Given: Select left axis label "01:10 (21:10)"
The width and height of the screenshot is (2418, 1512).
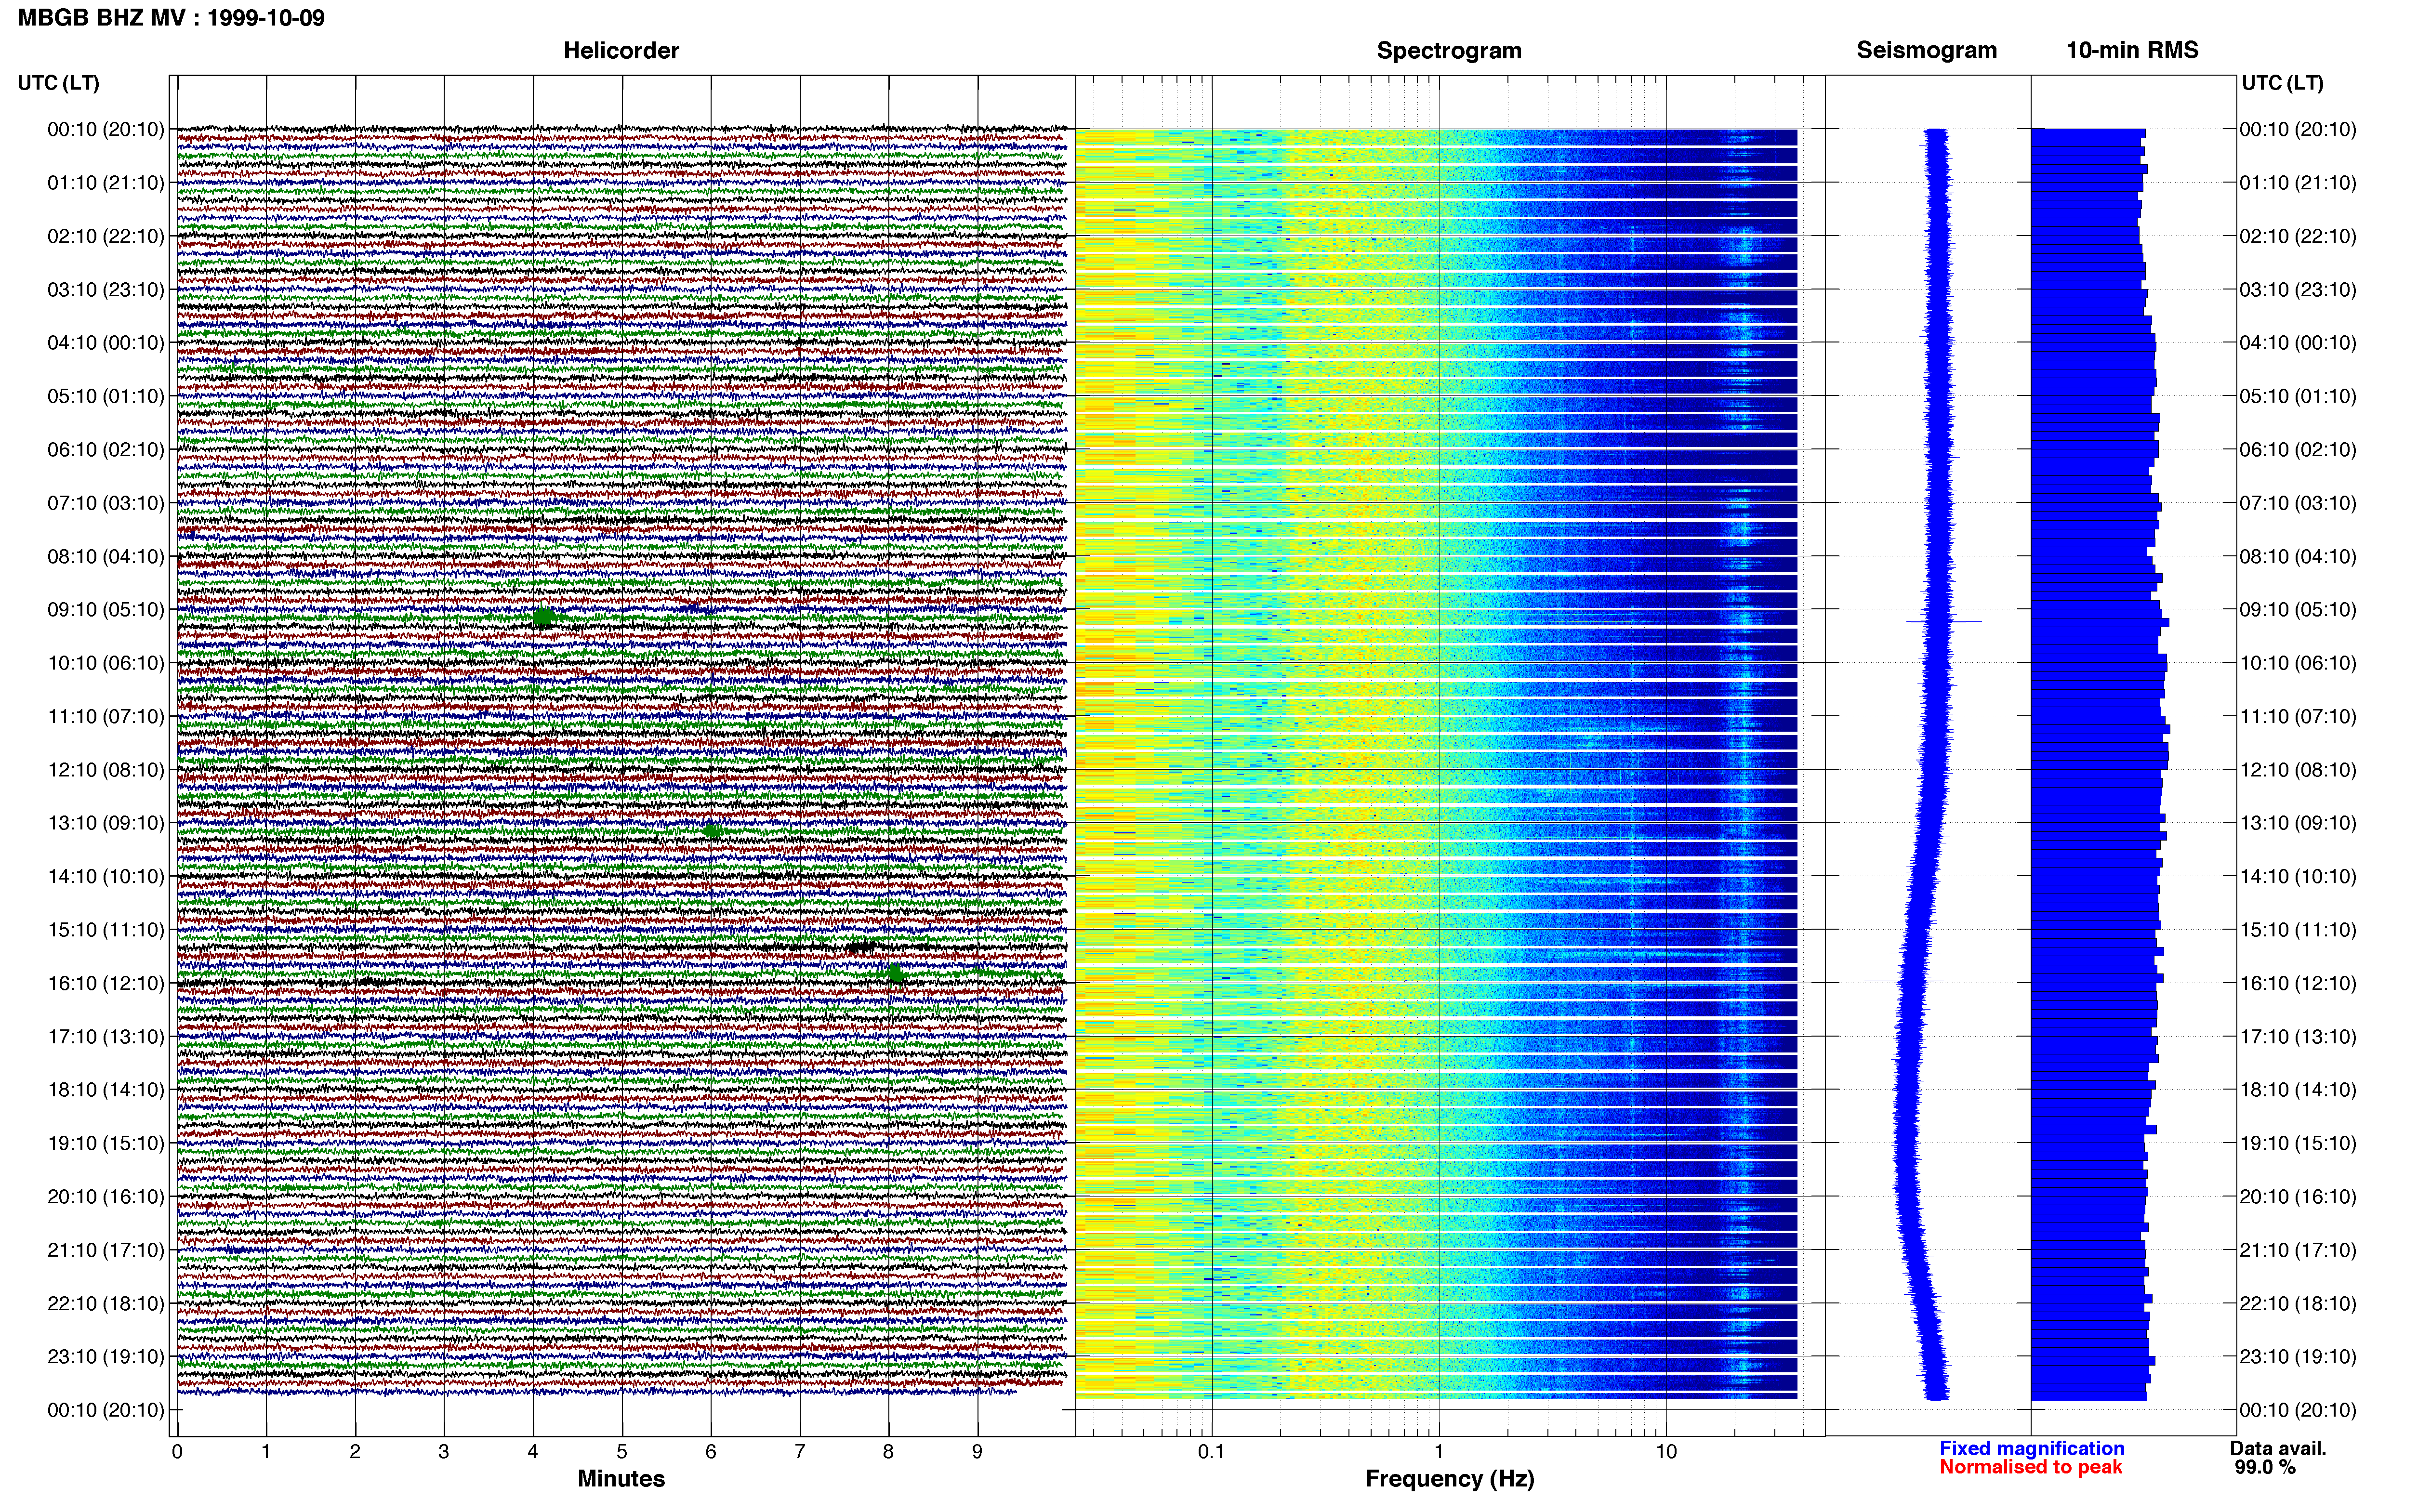Looking at the screenshot, I should pyautogui.click(x=106, y=182).
